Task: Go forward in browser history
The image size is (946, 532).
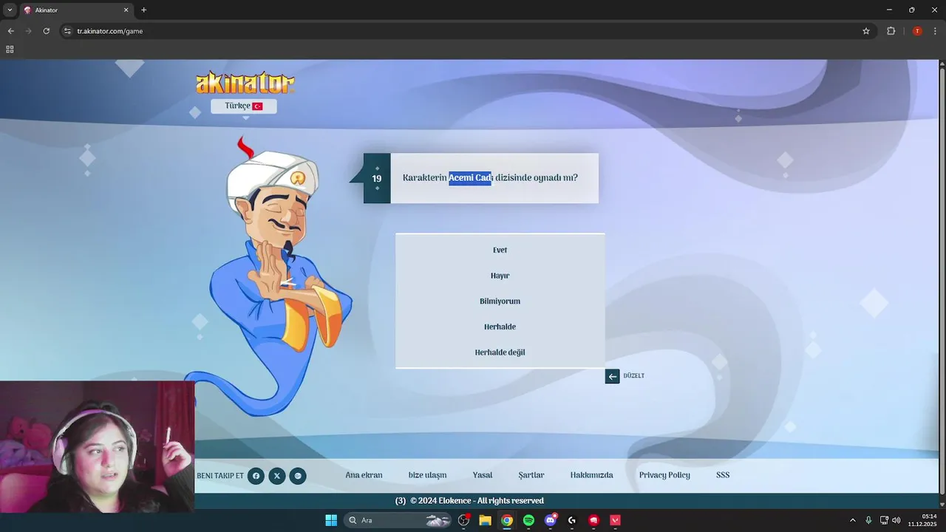Action: [x=28, y=31]
